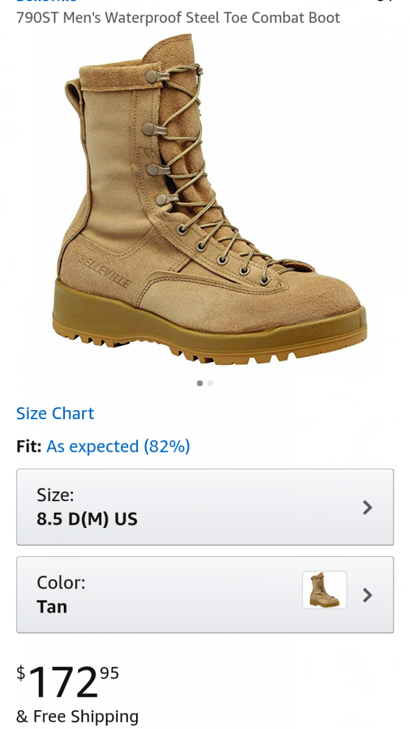The image size is (410, 729).
Task: Tap the main combat boot product image
Action: click(x=210, y=199)
